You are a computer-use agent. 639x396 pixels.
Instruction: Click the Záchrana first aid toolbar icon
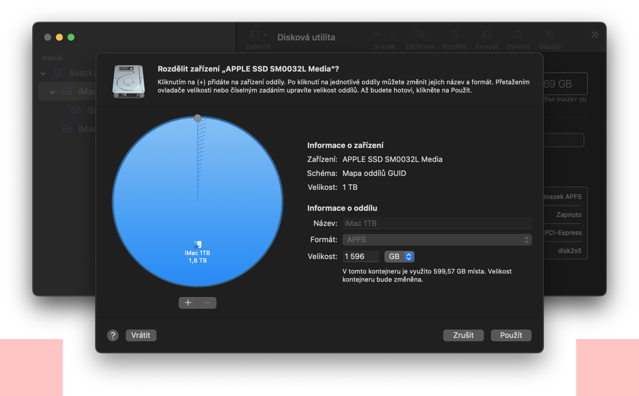(420, 34)
